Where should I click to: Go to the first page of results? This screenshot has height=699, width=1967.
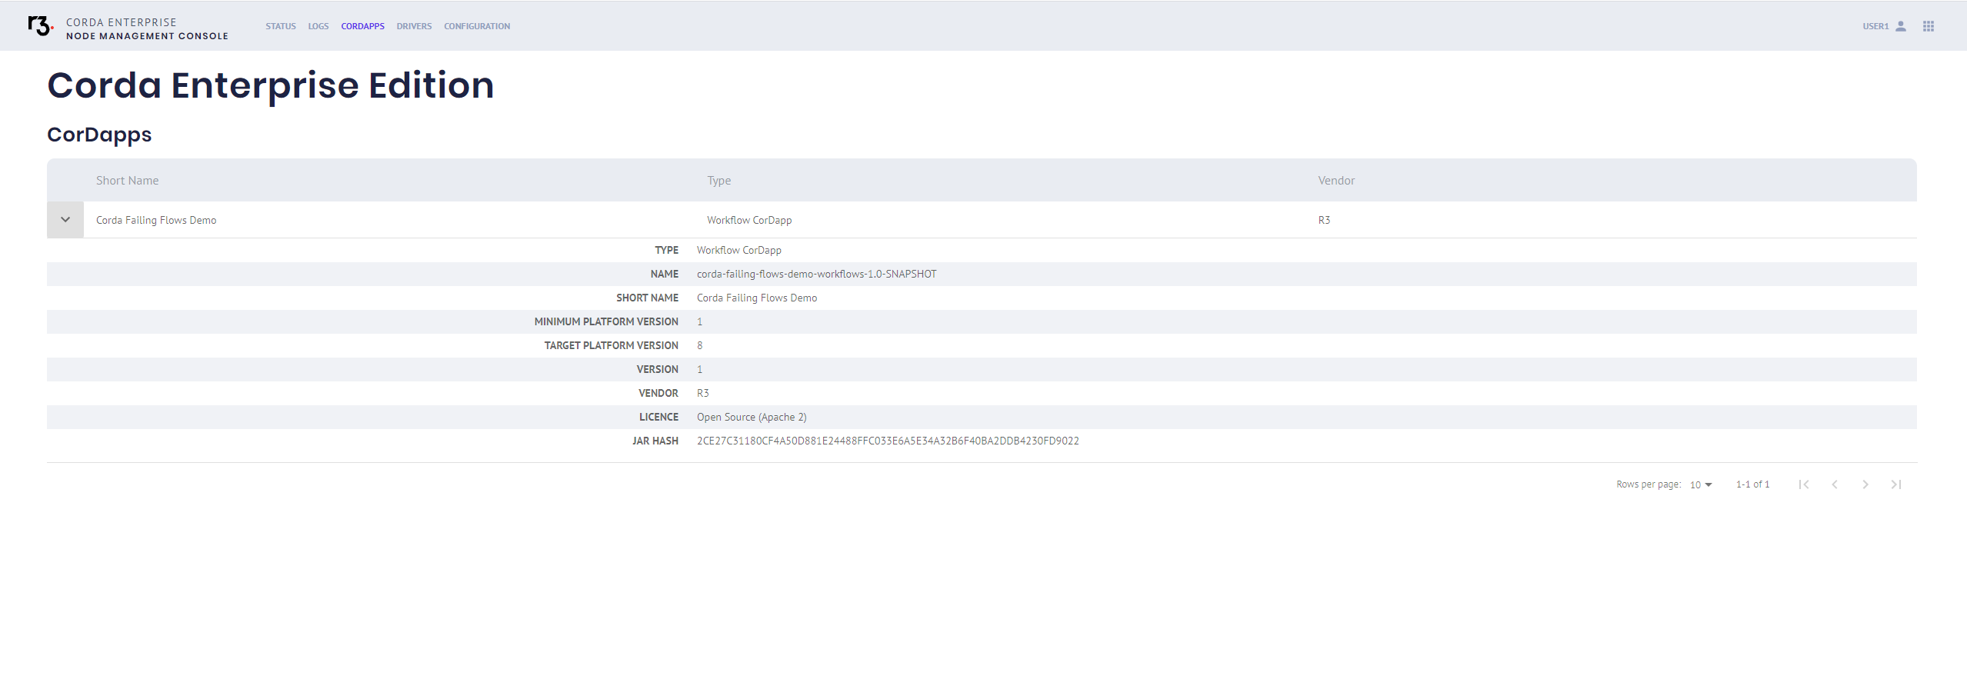tap(1804, 484)
